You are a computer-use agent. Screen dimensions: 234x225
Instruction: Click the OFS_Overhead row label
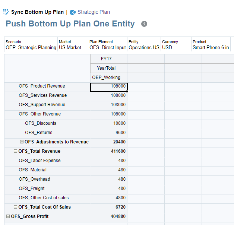click(35, 179)
